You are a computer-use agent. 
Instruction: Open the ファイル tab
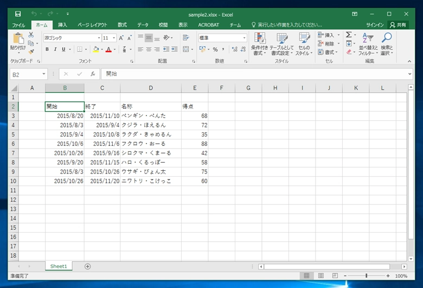click(18, 25)
